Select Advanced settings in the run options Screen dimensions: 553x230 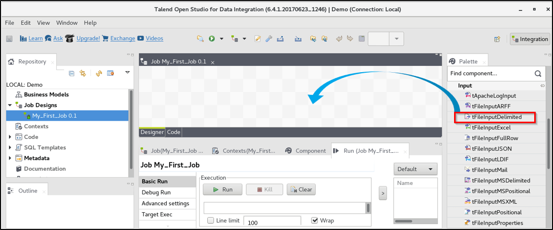[168, 204]
